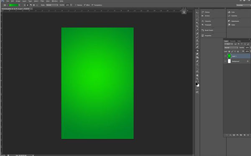The width and height of the screenshot is (251, 156).
Task: Select the Quick Selection tool
Action: (x=197, y=23)
